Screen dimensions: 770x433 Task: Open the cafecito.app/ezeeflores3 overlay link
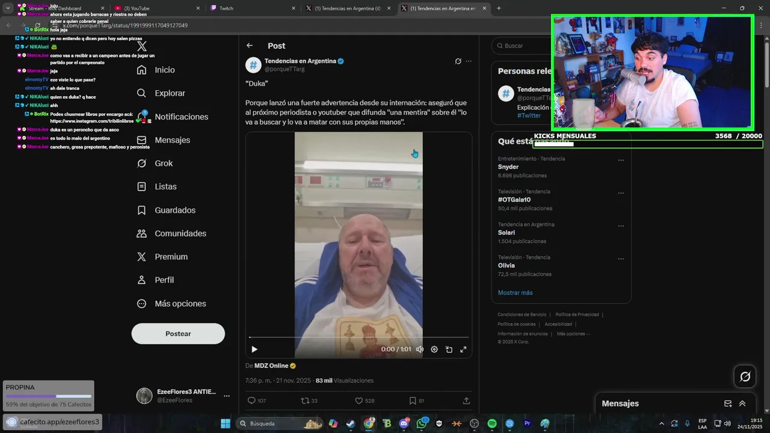click(x=53, y=422)
